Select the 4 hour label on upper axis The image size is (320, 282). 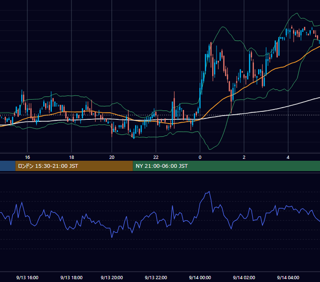tap(288, 157)
